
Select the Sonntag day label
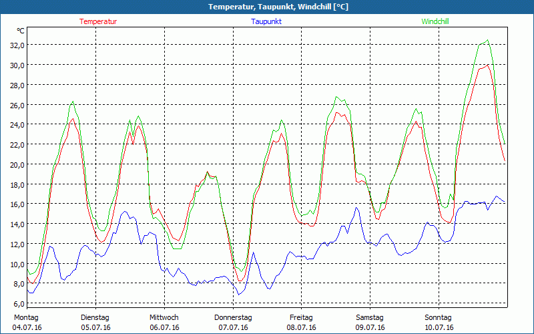[439, 317]
